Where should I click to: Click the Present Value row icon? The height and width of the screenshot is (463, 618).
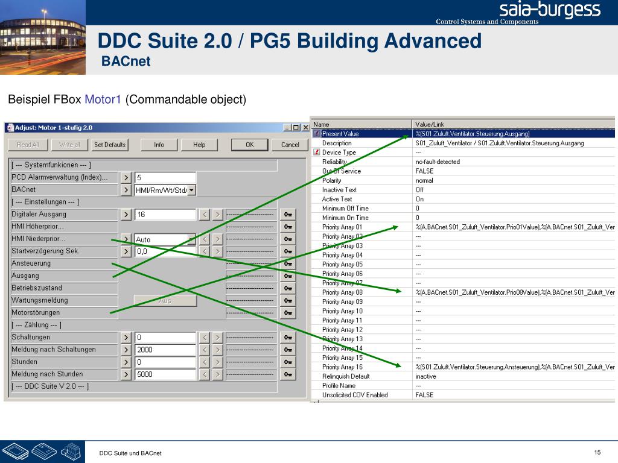pos(316,133)
